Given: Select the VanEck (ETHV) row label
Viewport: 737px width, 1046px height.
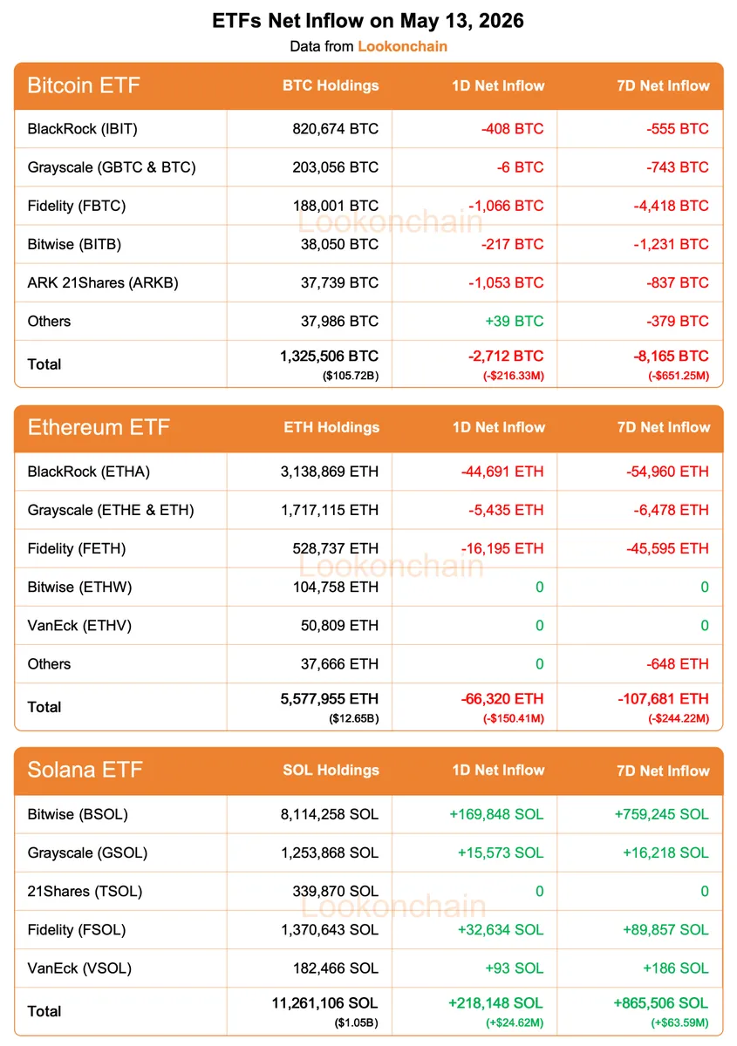Looking at the screenshot, I should coord(79,625).
